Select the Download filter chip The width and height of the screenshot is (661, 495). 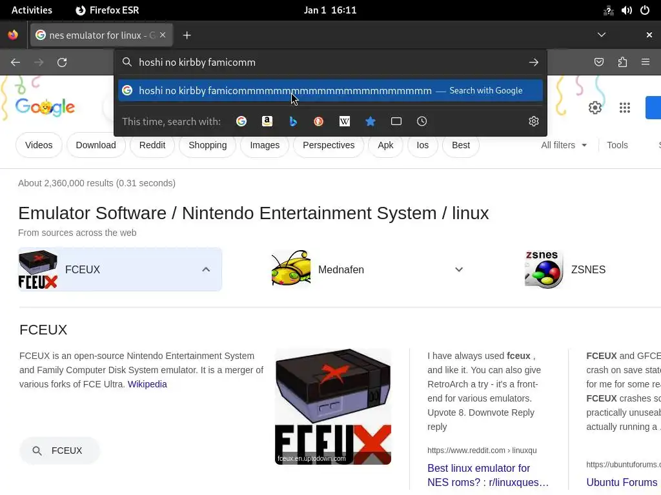tap(96, 145)
